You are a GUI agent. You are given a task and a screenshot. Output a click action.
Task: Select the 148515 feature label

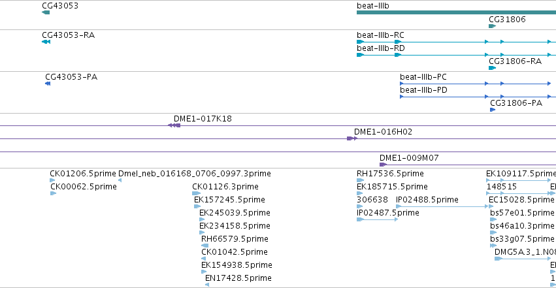tap(501, 187)
